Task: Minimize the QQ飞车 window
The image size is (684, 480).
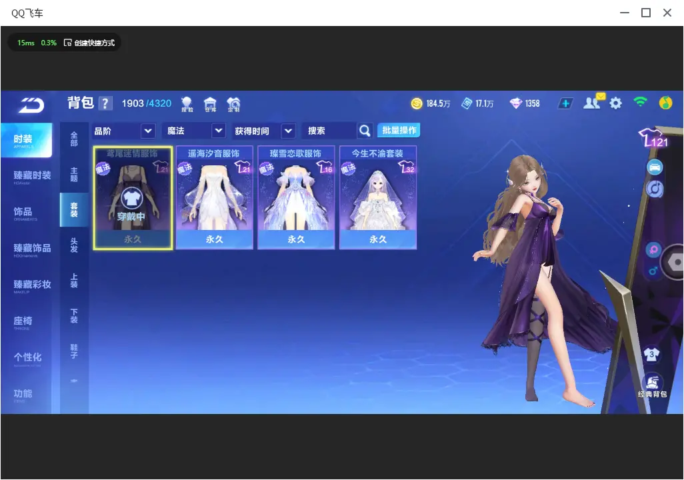Action: click(625, 13)
